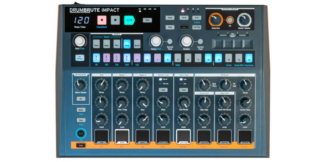Click the Swing / Shift knob

click(156, 41)
